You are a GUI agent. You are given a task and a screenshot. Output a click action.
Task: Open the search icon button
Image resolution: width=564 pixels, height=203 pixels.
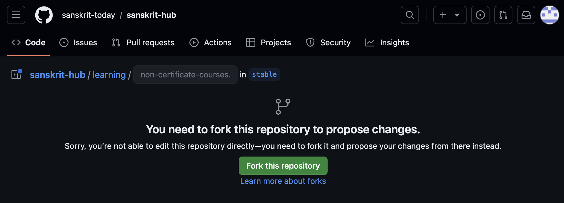click(x=410, y=15)
